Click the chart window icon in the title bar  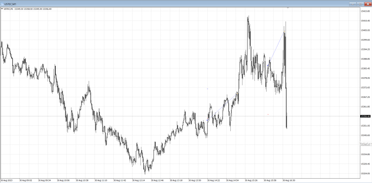[x=2, y=4]
